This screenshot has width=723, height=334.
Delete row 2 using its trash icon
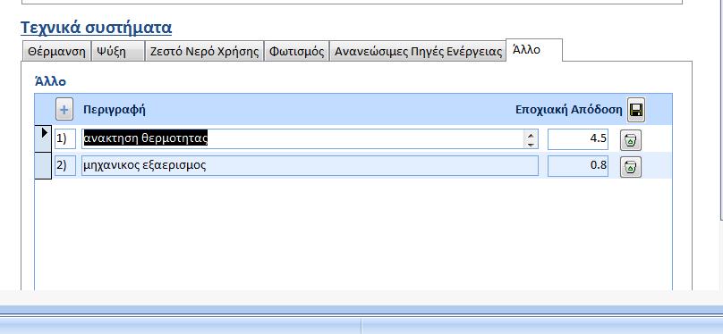[x=631, y=167]
